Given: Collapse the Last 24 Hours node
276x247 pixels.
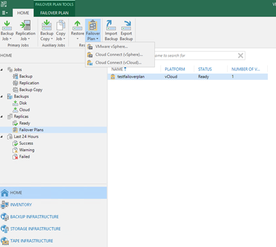Looking at the screenshot, I should click(2, 136).
